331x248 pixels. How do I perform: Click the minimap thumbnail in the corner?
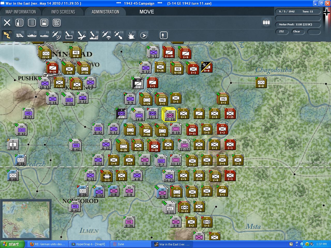click(26, 220)
